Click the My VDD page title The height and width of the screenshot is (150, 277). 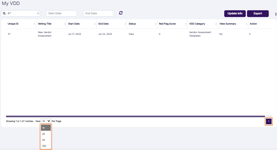[11, 4]
